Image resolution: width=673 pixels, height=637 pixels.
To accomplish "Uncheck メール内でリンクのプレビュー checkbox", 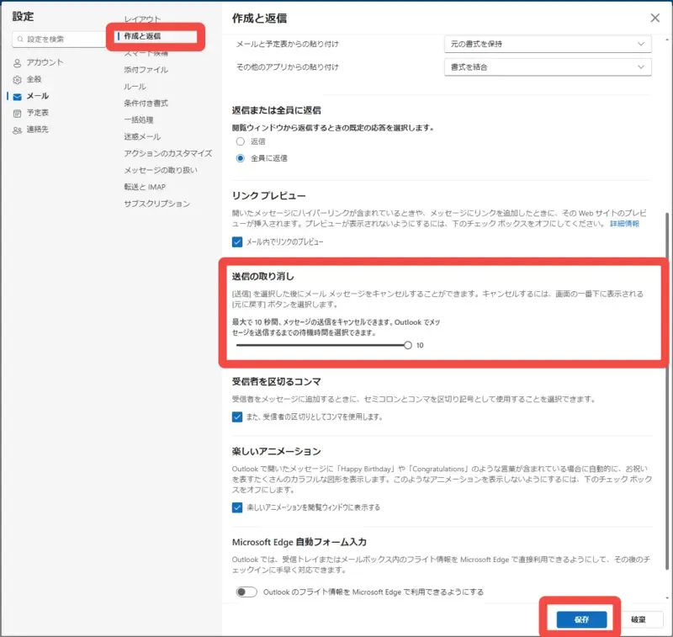I will point(237,242).
